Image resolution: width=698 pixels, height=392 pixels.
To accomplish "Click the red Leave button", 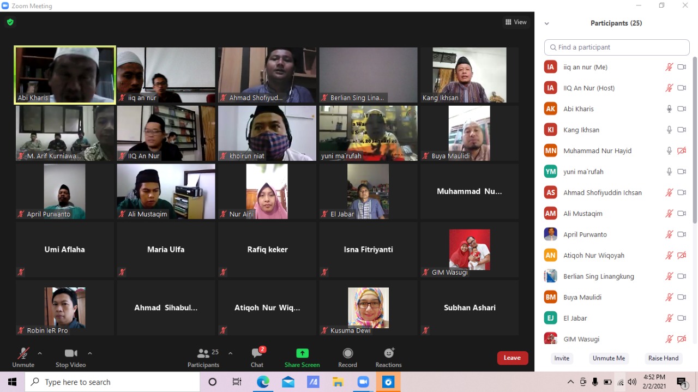I will tap(512, 358).
